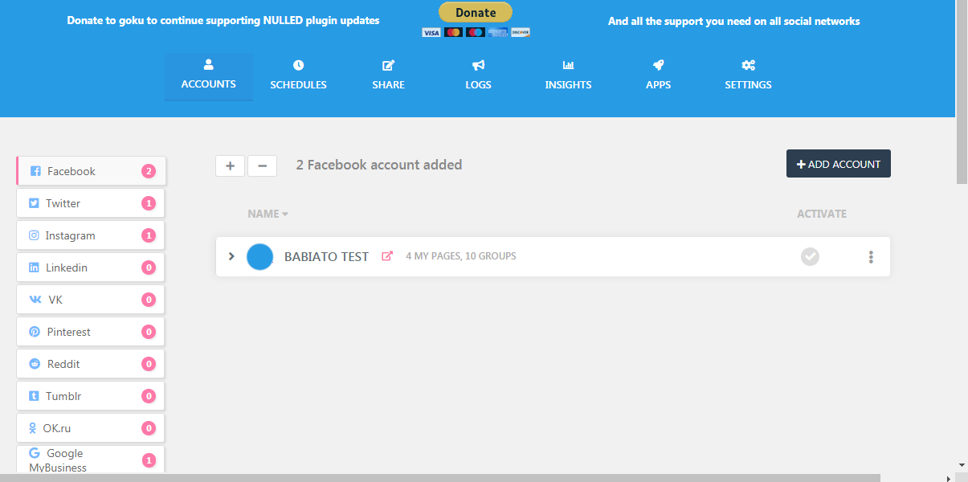Screen dimensions: 968x482
Task: Expand all accounts with plus button
Action: tap(230, 165)
